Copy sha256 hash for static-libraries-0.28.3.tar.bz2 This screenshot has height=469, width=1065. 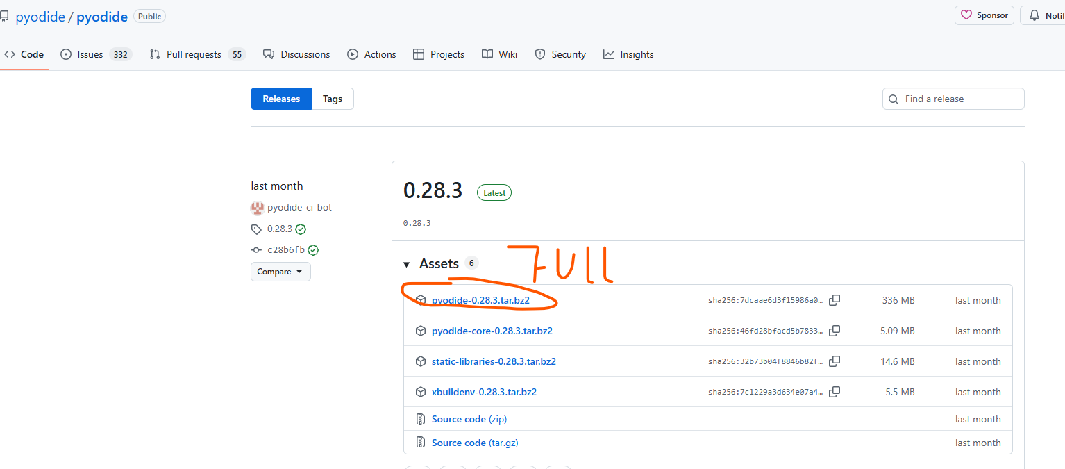click(x=835, y=361)
